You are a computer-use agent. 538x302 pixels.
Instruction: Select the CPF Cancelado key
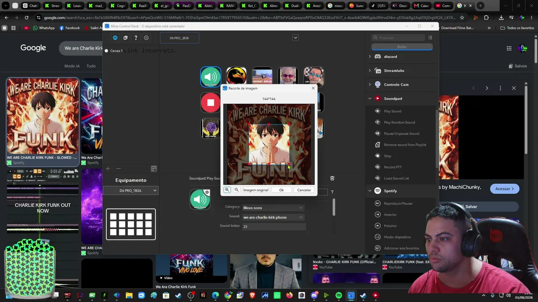pos(314,77)
